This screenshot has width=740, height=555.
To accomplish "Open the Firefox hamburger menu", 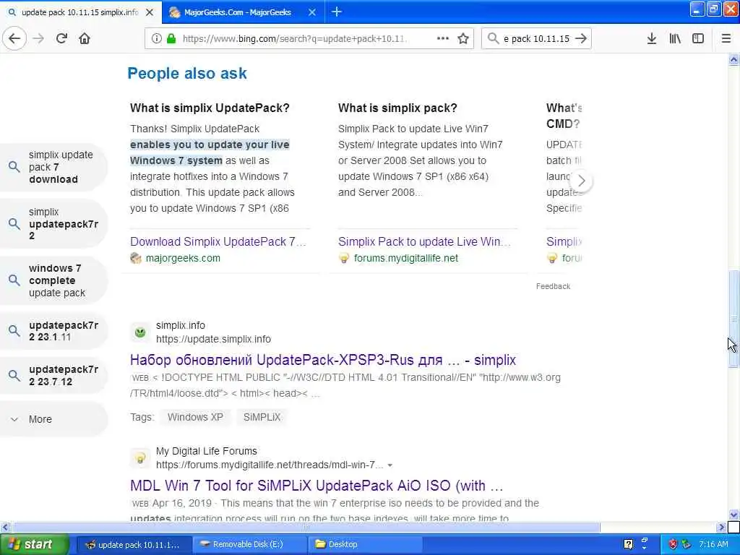I will (x=726, y=39).
